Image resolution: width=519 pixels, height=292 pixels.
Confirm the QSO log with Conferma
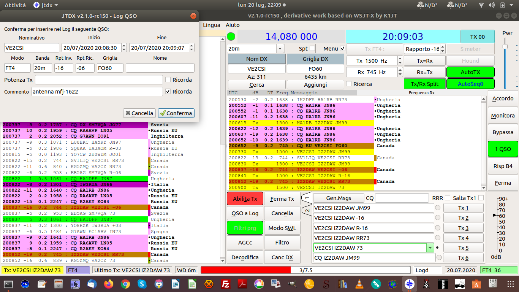[x=176, y=113]
